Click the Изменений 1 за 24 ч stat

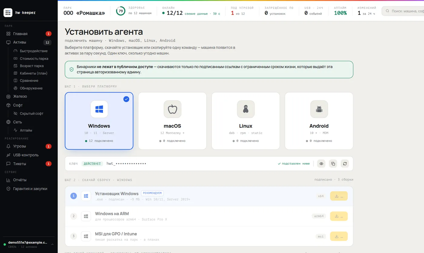(x=367, y=11)
